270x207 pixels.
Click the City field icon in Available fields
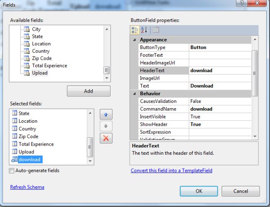27,29
